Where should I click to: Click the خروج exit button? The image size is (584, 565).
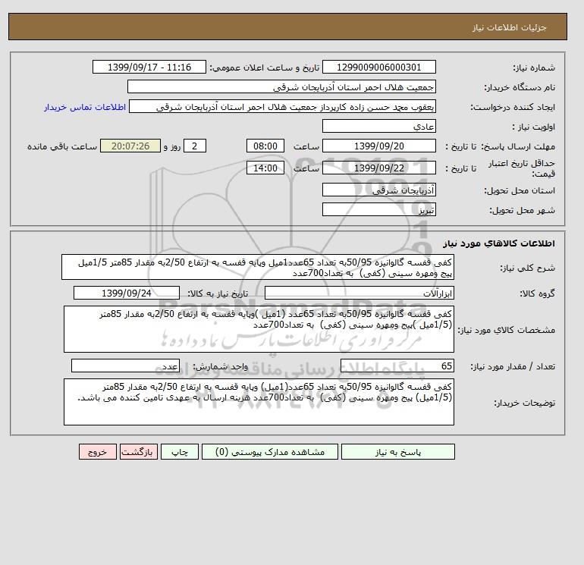point(98,452)
